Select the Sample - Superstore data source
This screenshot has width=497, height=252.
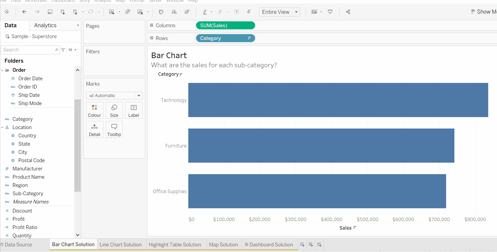(x=31, y=36)
